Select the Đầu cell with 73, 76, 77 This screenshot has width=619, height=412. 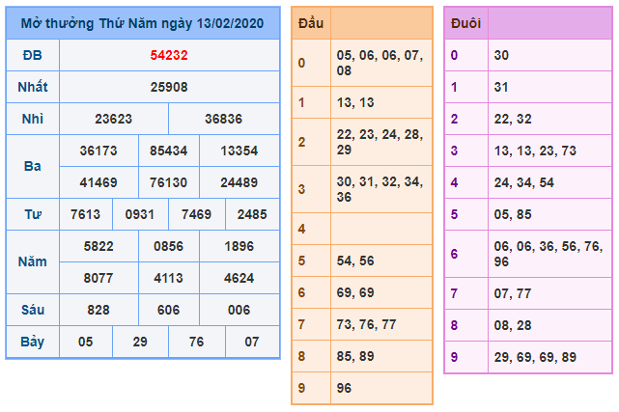[x=380, y=324]
